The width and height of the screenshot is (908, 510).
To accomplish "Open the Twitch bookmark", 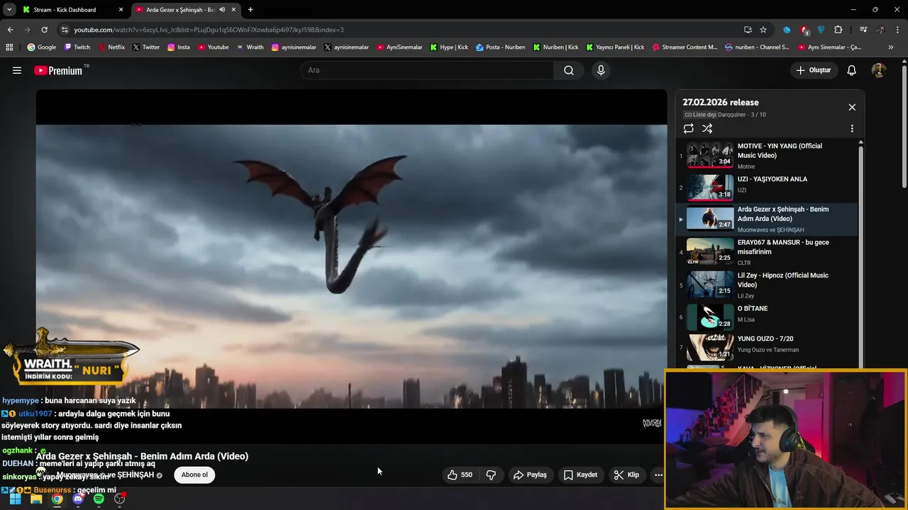I will [x=77, y=47].
